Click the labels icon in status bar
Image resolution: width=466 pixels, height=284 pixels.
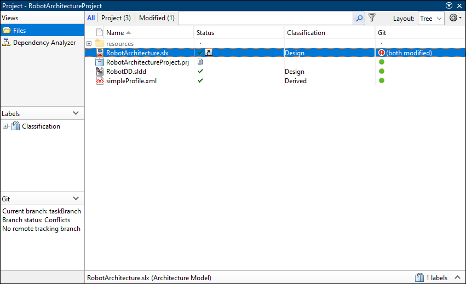pos(419,278)
